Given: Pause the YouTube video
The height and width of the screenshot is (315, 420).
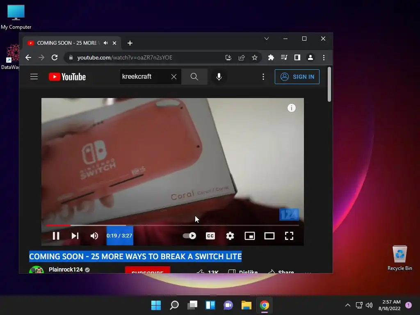Looking at the screenshot, I should click(x=56, y=236).
